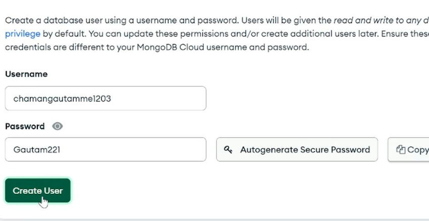Click the key icon beside Autogenerate
The image size is (429, 221).
pos(228,149)
